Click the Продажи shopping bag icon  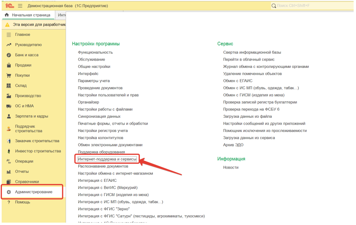(9, 65)
